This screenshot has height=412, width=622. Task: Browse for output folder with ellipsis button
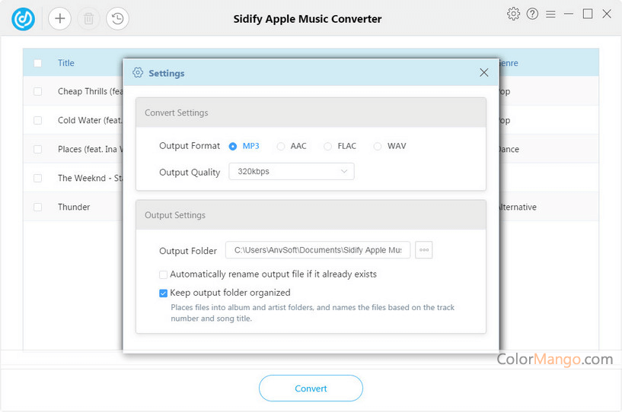424,250
